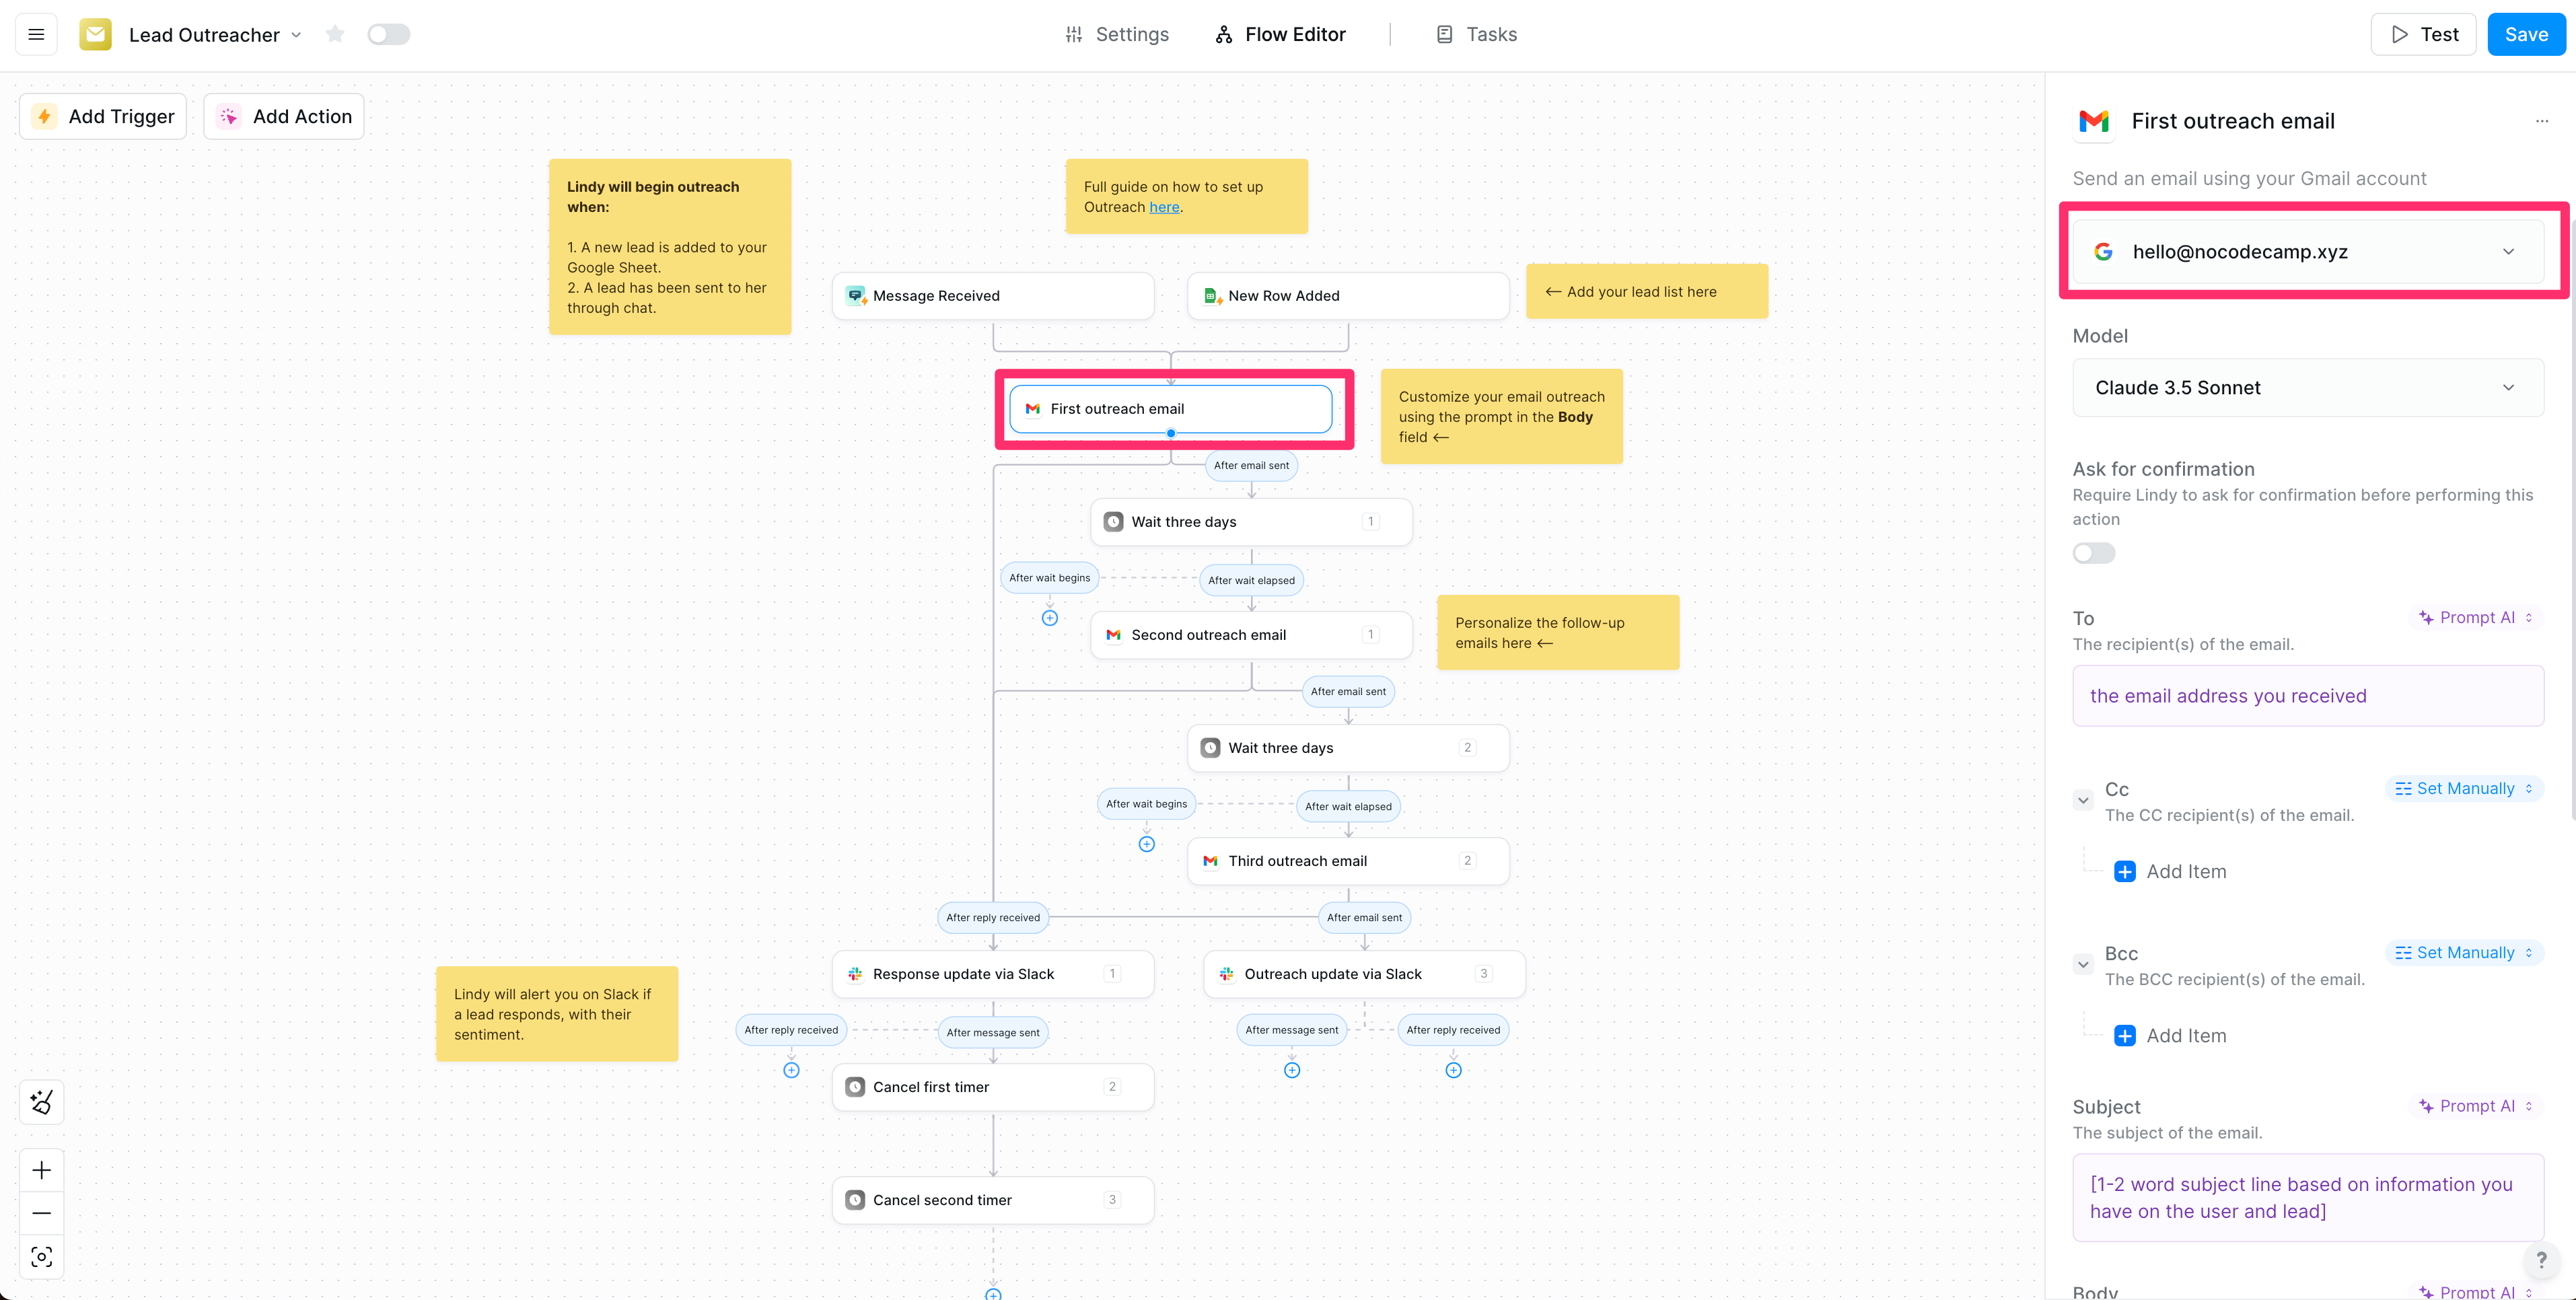This screenshot has height=1300, width=2576.
Task: Star the Lead Outreacher agent
Action: (x=335, y=35)
